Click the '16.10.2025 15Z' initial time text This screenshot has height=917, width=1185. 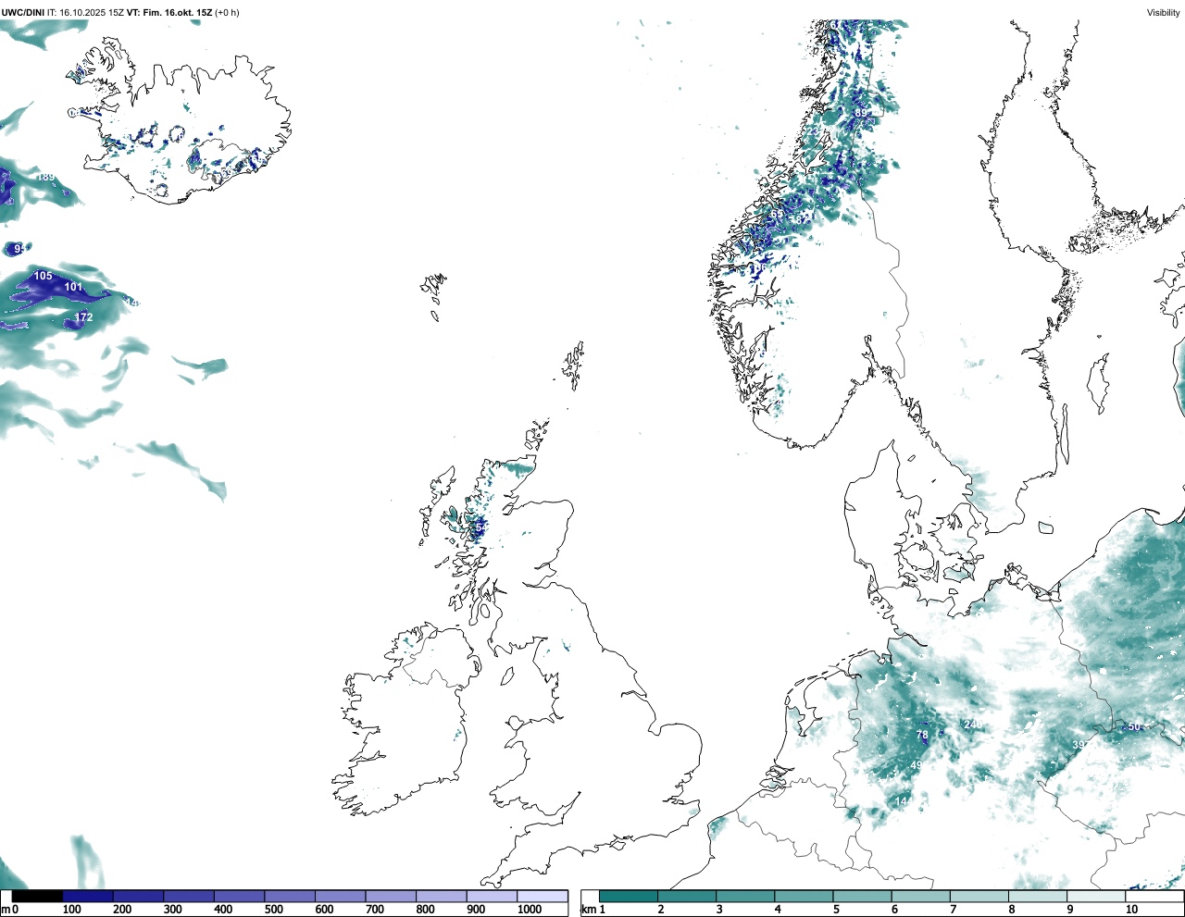(91, 13)
